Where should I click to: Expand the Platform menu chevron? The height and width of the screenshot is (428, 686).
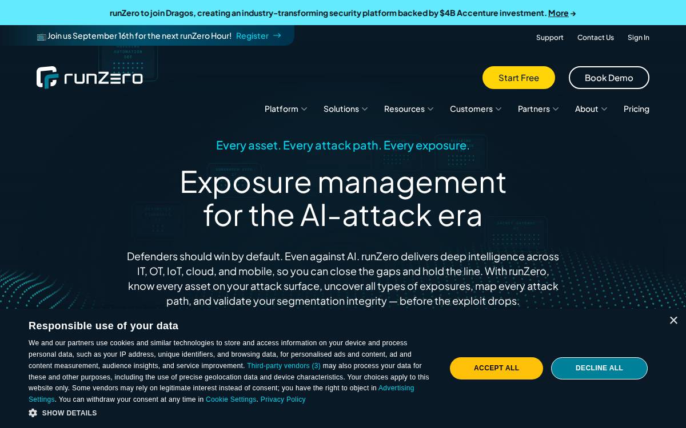click(x=304, y=109)
